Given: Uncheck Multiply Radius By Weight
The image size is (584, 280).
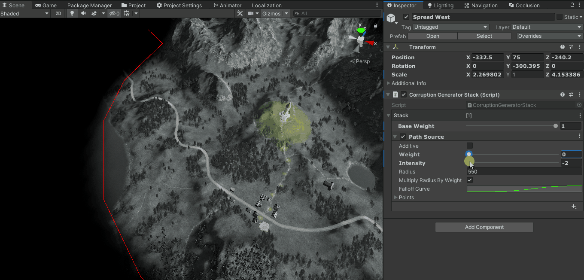Looking at the screenshot, I should tap(470, 180).
